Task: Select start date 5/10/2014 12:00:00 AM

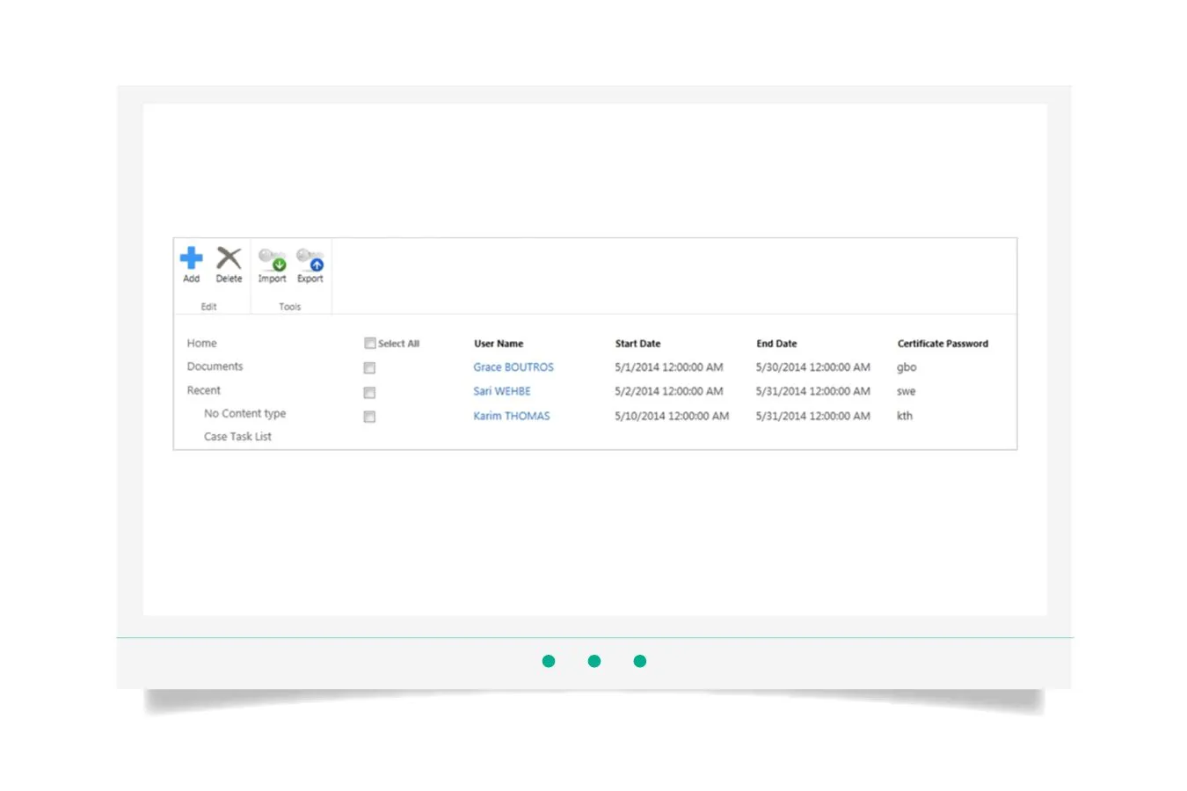Action: [x=672, y=416]
